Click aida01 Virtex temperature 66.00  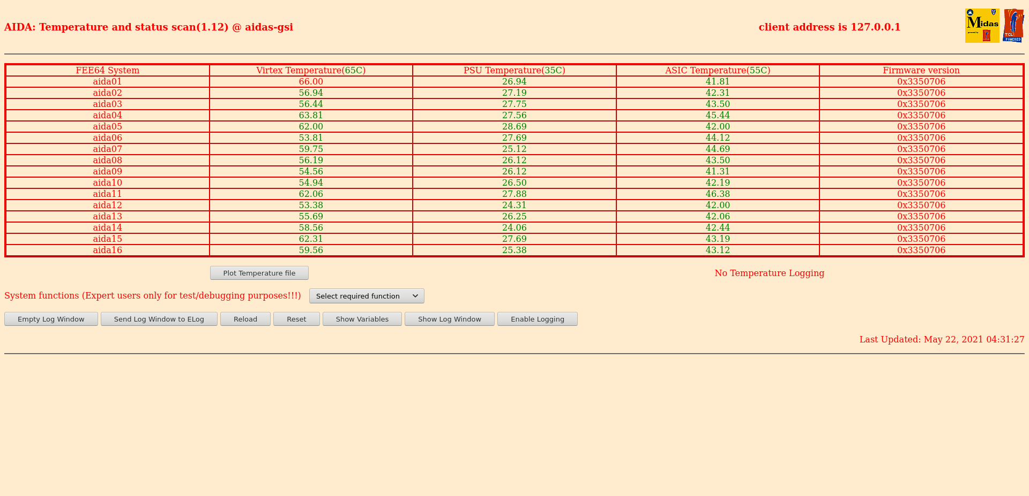(x=311, y=82)
